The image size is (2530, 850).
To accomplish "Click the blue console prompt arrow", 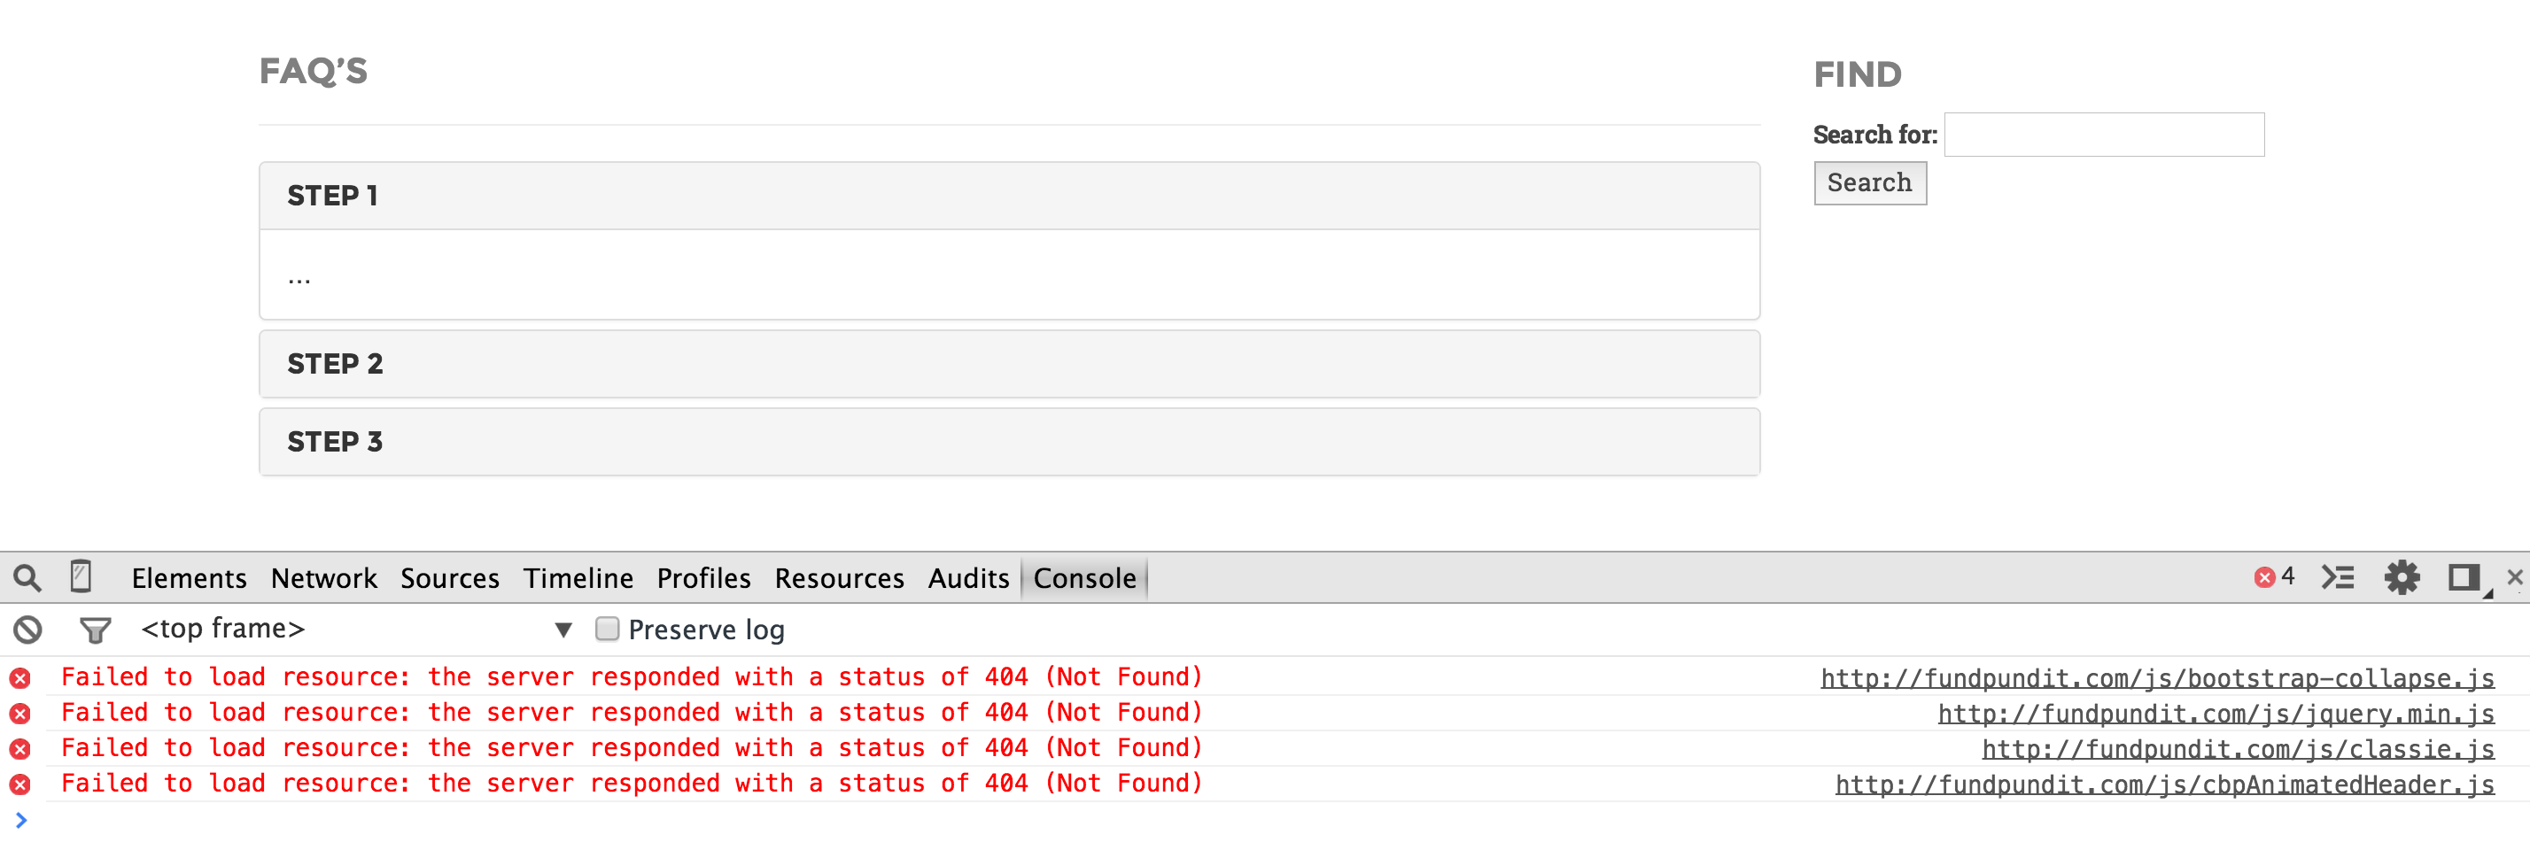I will [x=20, y=820].
